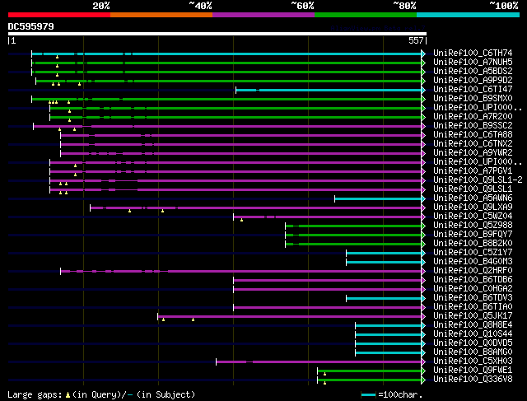
Task: Click the cyan alignment bar of B6TDV3
Action: pos(384,299)
